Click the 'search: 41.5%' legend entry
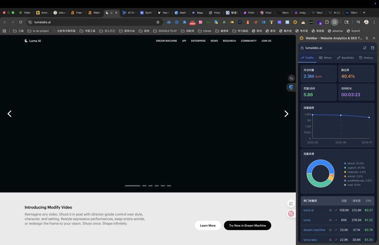379x245 pixels. pos(354,168)
